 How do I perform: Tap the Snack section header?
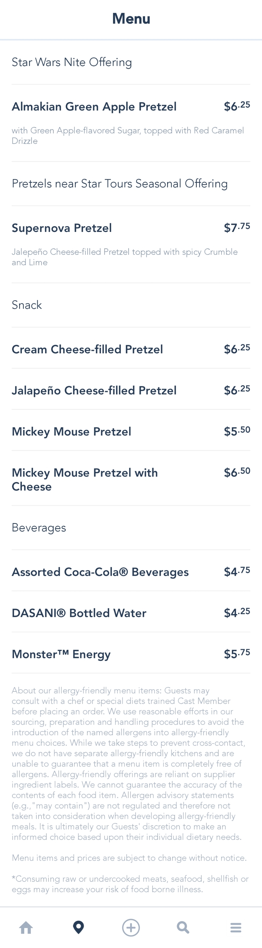(x=27, y=305)
